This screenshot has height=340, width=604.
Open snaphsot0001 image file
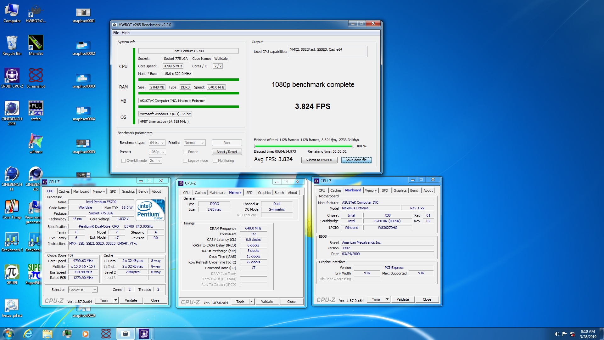click(x=83, y=15)
